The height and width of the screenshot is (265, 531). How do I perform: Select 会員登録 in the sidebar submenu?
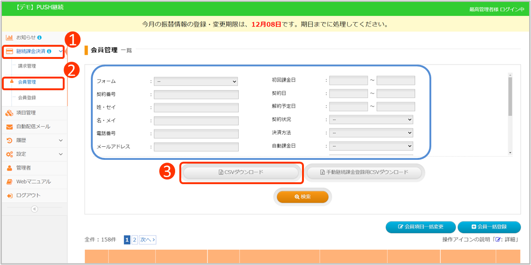(x=27, y=98)
